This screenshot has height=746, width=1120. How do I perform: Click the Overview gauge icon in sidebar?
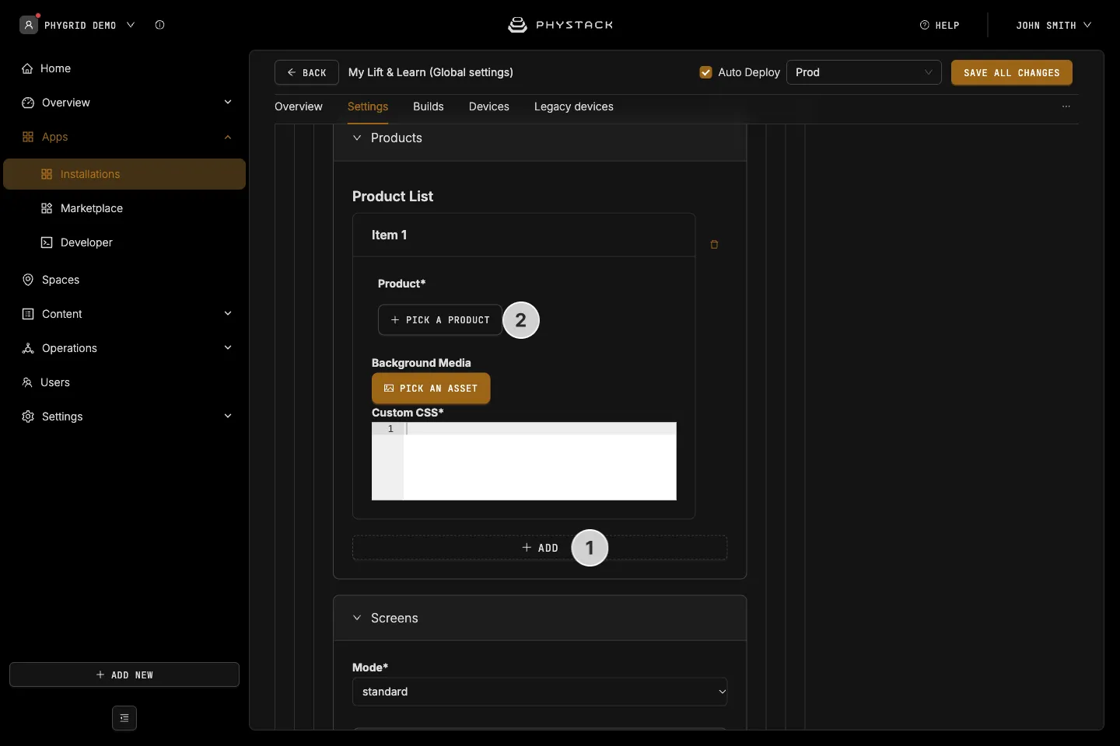(x=28, y=103)
